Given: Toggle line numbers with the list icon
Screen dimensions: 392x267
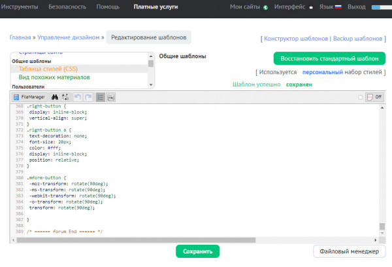Looking at the screenshot, I should 100,97.
